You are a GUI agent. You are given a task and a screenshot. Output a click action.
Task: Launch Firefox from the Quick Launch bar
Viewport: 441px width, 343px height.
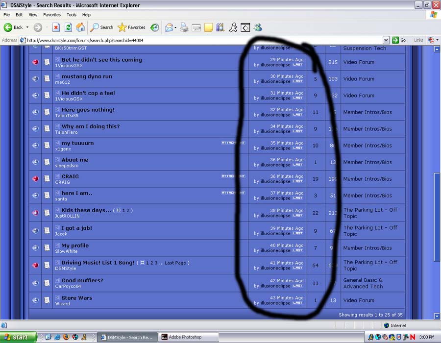point(66,337)
